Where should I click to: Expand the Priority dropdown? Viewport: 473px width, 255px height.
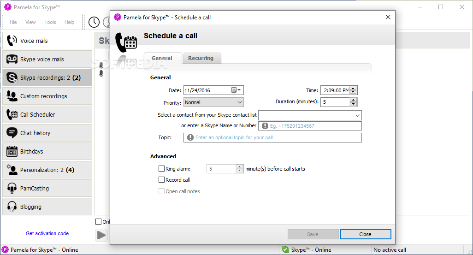pos(240,102)
